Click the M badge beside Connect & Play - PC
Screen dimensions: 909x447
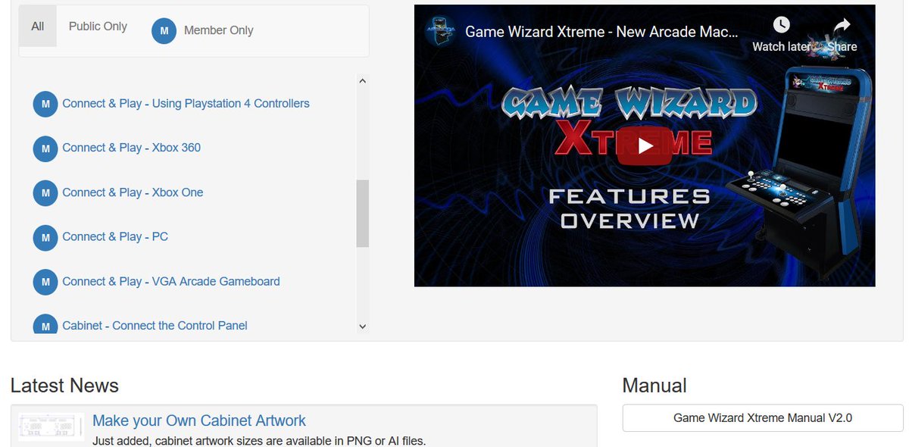tap(45, 238)
